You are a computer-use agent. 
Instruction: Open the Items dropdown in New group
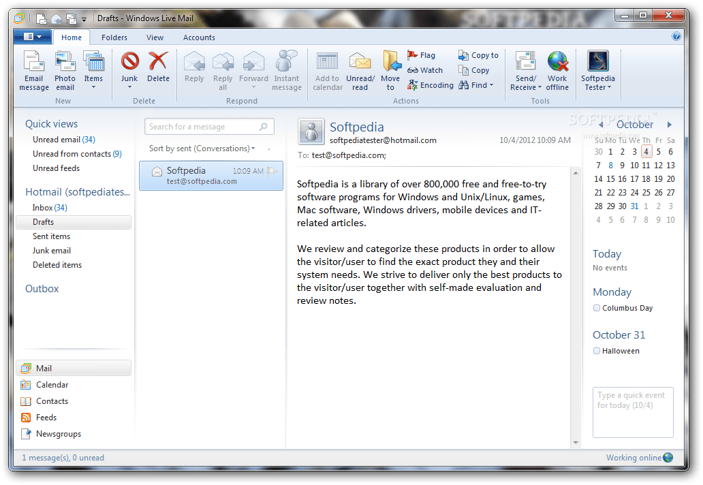click(x=93, y=71)
